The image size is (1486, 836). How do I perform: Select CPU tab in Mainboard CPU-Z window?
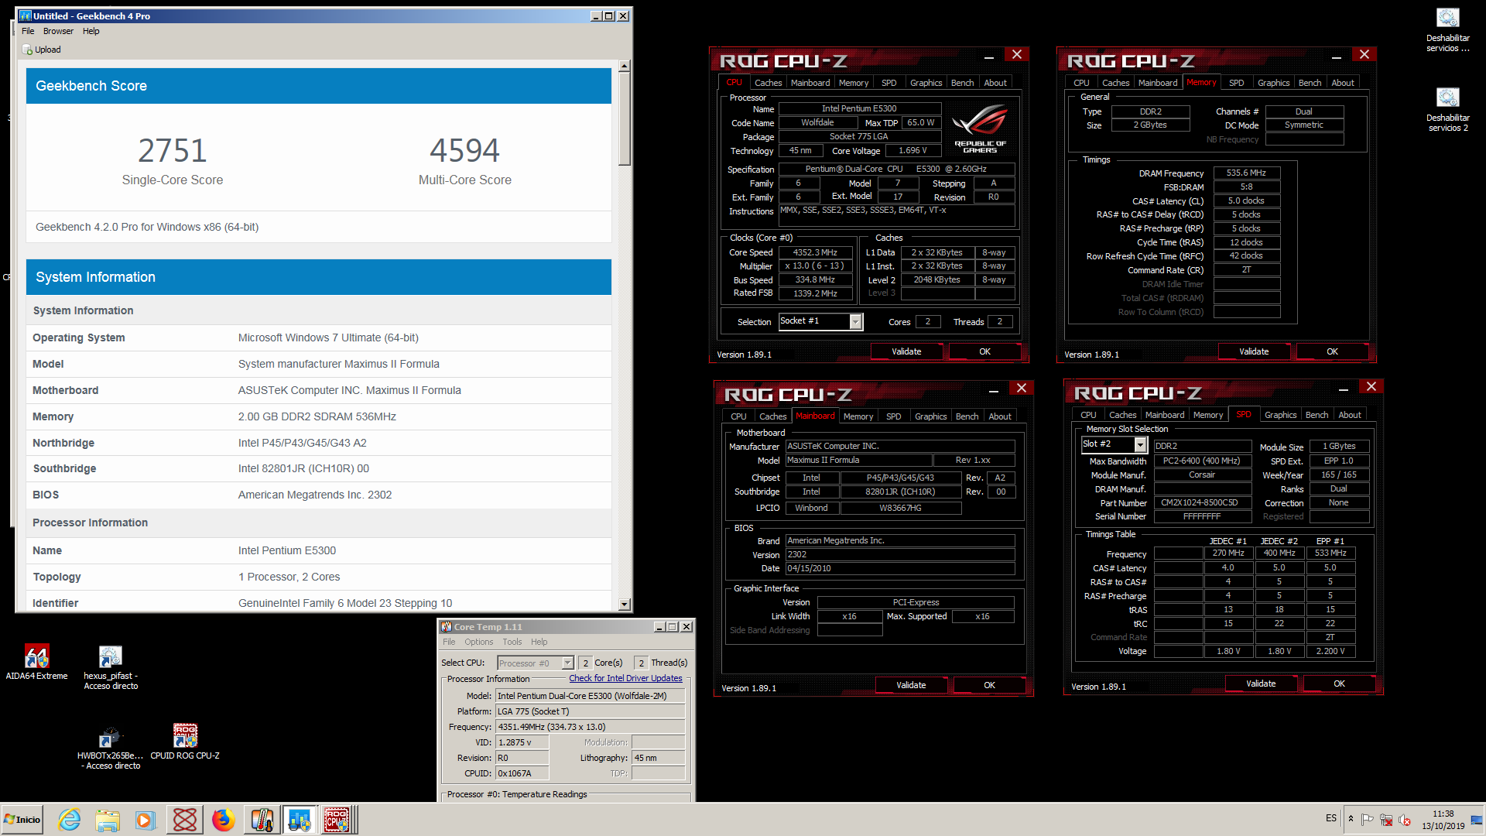click(x=738, y=416)
